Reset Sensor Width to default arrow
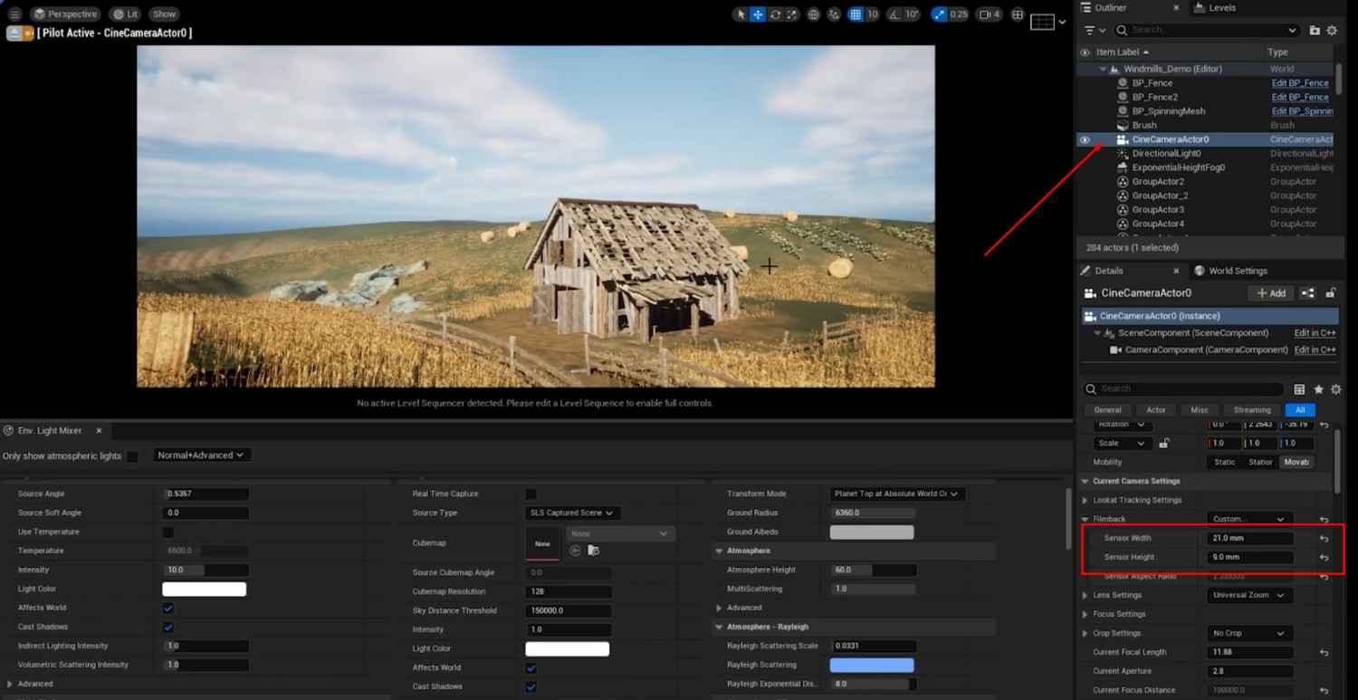This screenshot has height=700, width=1358. click(1324, 539)
